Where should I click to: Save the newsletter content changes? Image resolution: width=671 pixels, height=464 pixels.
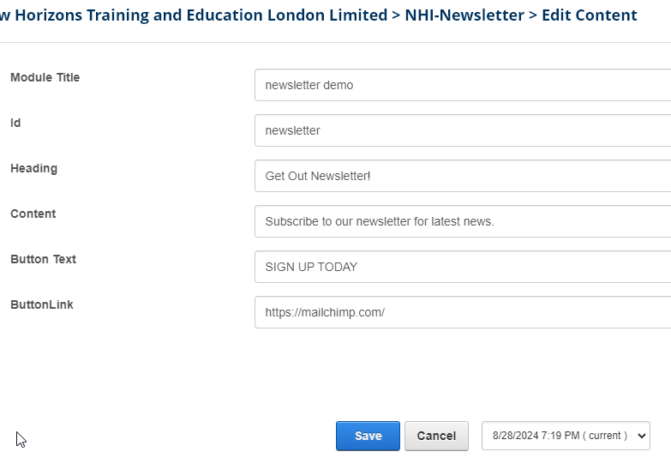pos(368,436)
